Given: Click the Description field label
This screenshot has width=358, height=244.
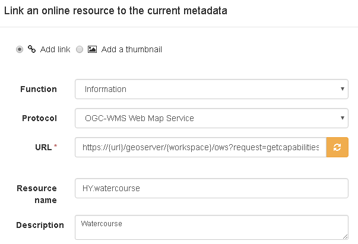Looking at the screenshot, I should click(40, 225).
